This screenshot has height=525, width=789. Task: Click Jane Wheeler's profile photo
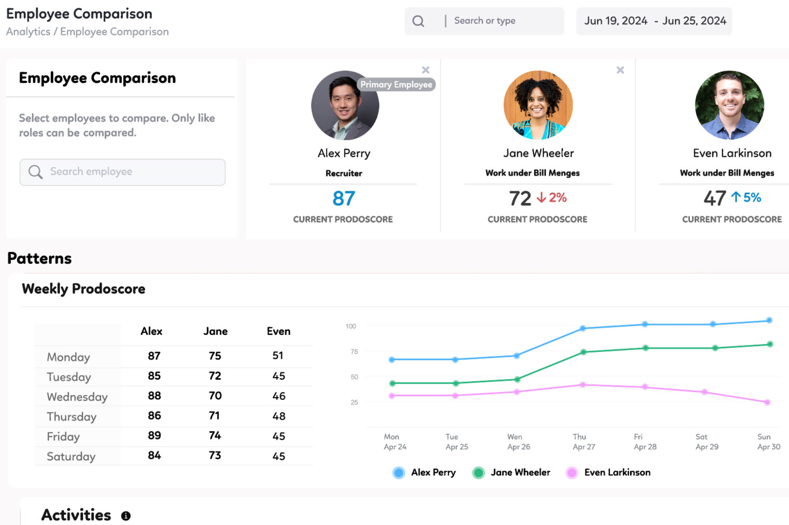[538, 105]
